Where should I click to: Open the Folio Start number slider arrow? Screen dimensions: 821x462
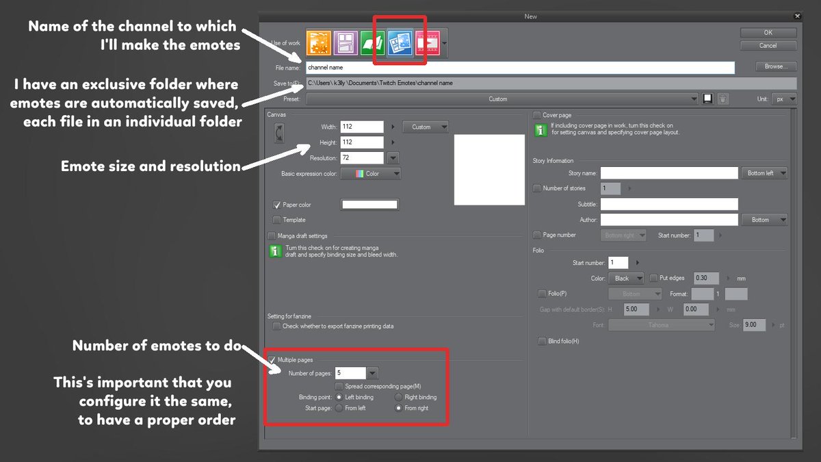(x=638, y=262)
